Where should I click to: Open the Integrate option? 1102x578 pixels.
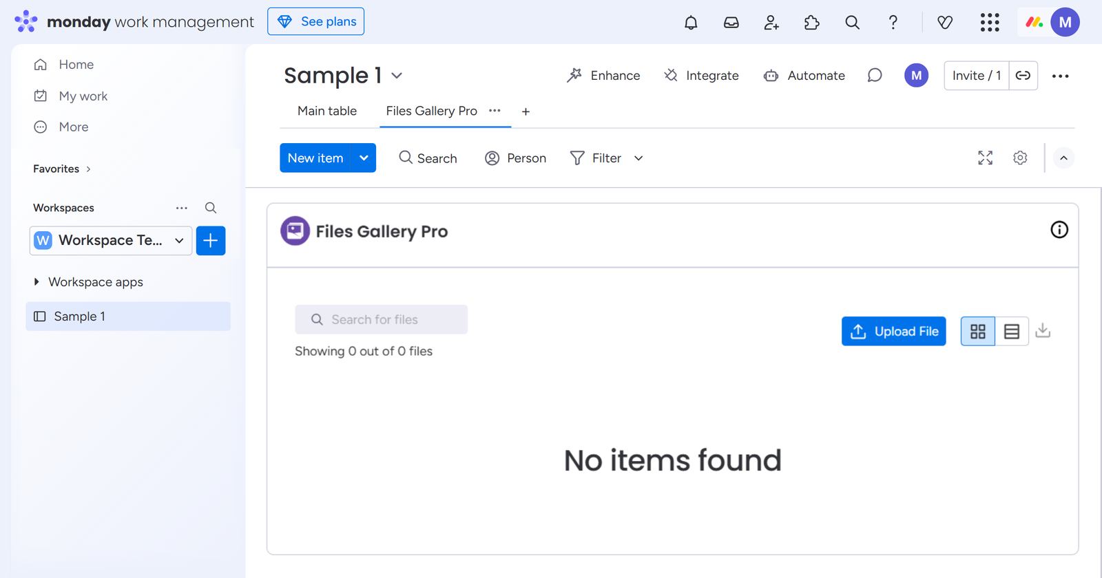point(701,76)
